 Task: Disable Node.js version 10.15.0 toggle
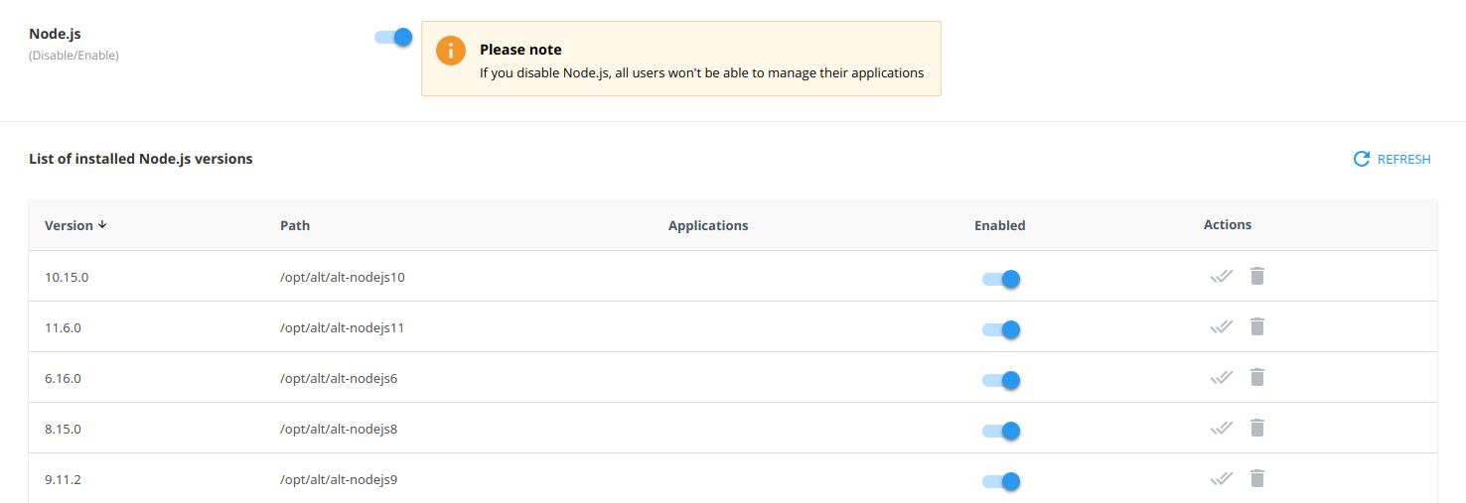pyautogui.click(x=1001, y=279)
